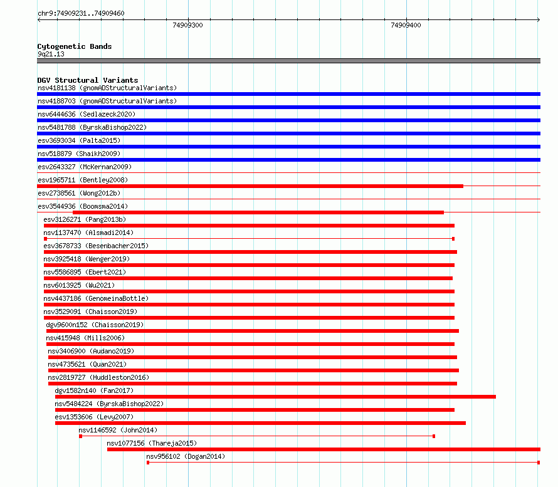Select dgv1582n140 (Fan2017) label
Image resolution: width=558 pixels, height=487 pixels.
[94, 390]
